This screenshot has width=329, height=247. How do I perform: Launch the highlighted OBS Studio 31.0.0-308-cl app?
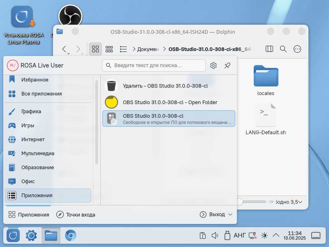click(x=169, y=119)
